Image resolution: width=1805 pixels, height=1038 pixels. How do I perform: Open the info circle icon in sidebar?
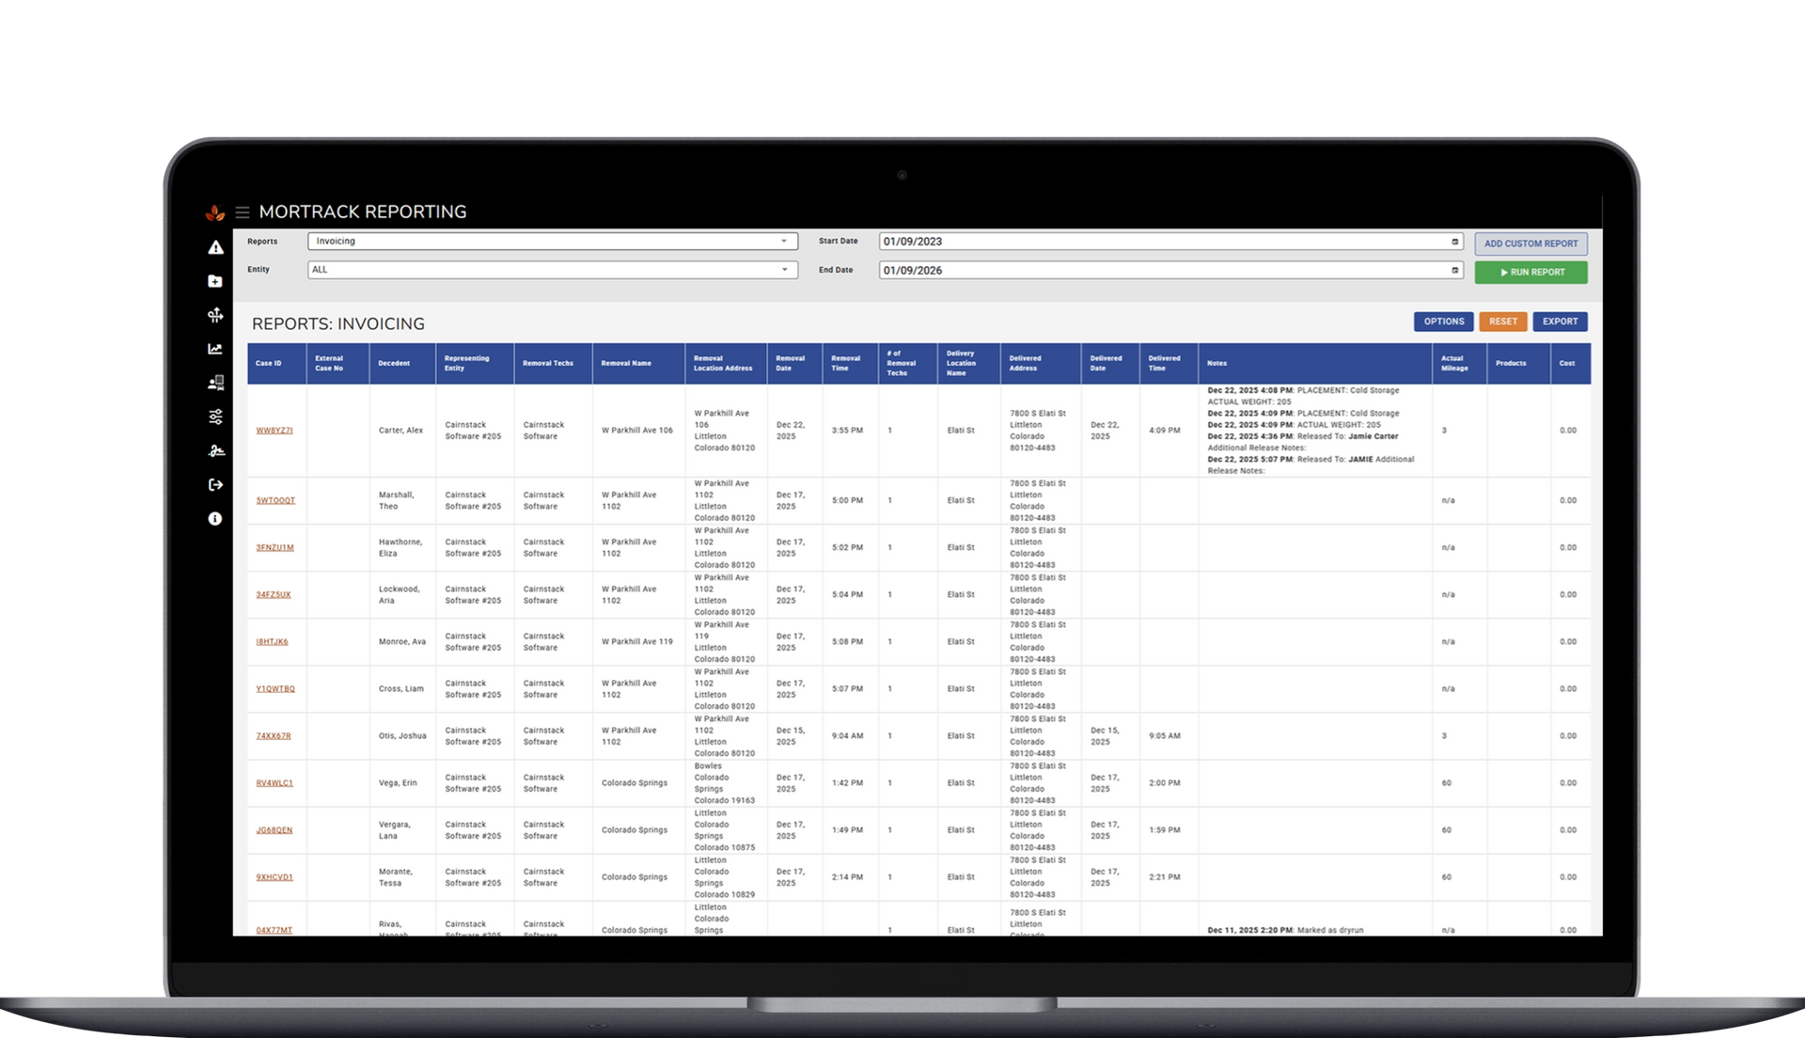point(215,519)
